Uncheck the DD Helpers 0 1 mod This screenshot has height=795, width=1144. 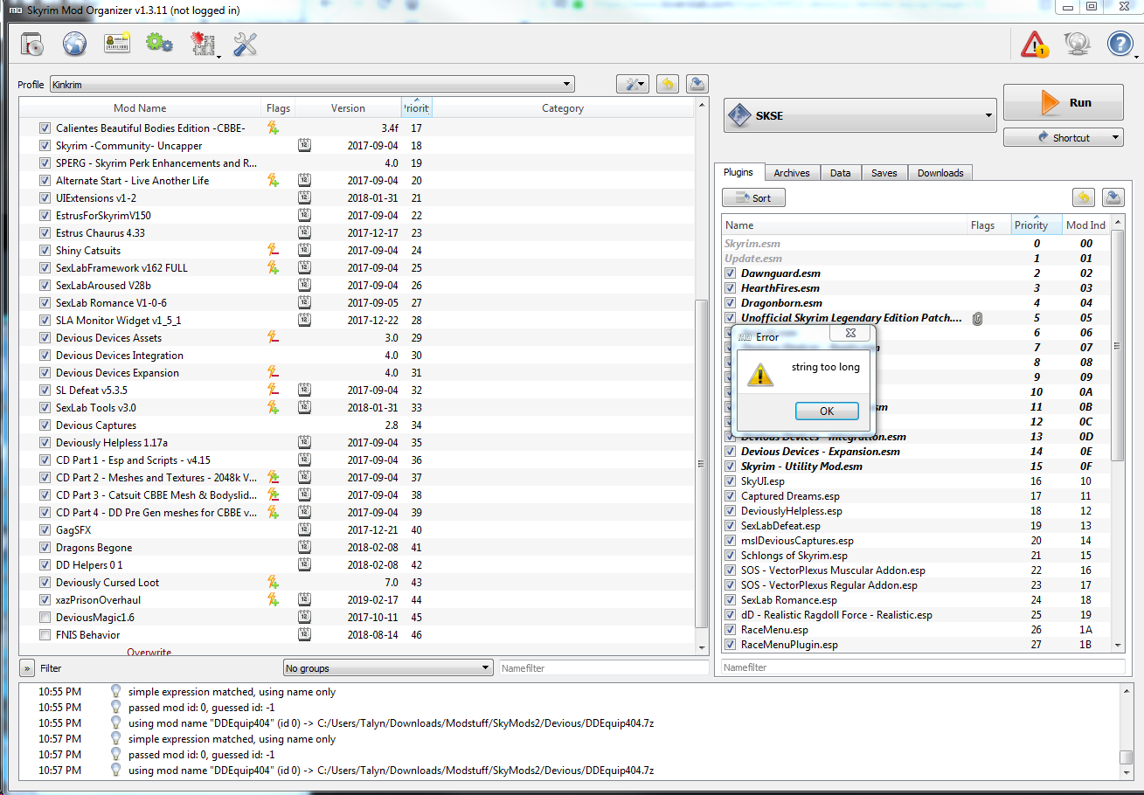pyautogui.click(x=45, y=565)
